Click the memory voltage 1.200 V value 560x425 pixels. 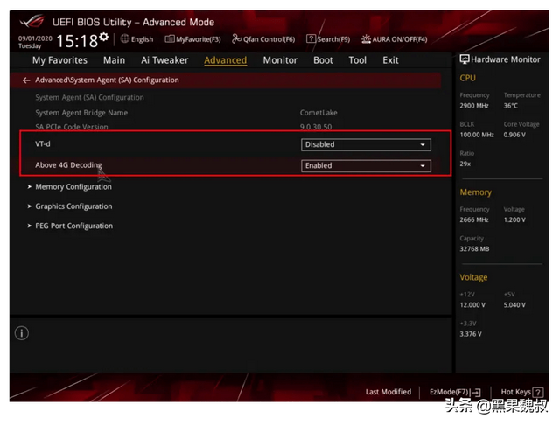point(514,219)
